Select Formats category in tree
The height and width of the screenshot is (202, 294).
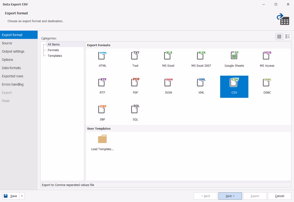(53, 50)
